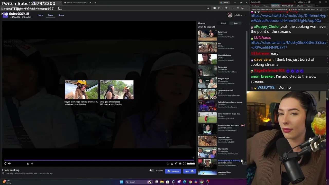
Task: Click the 'Julia is getting TOO freaky' link
Action: pyautogui.click(x=229, y=161)
